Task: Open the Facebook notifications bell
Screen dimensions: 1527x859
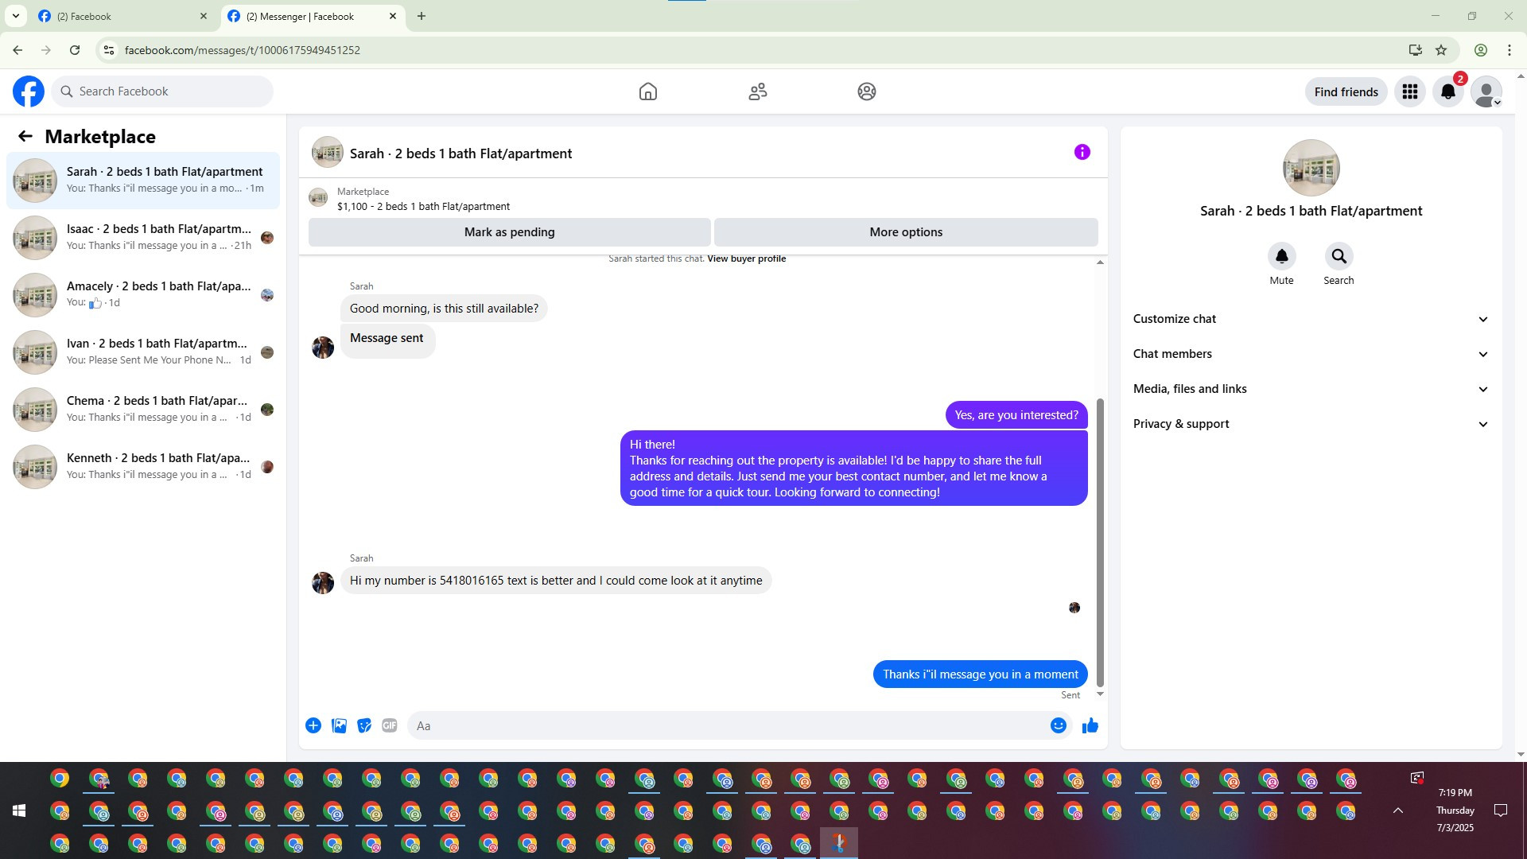Action: tap(1447, 91)
